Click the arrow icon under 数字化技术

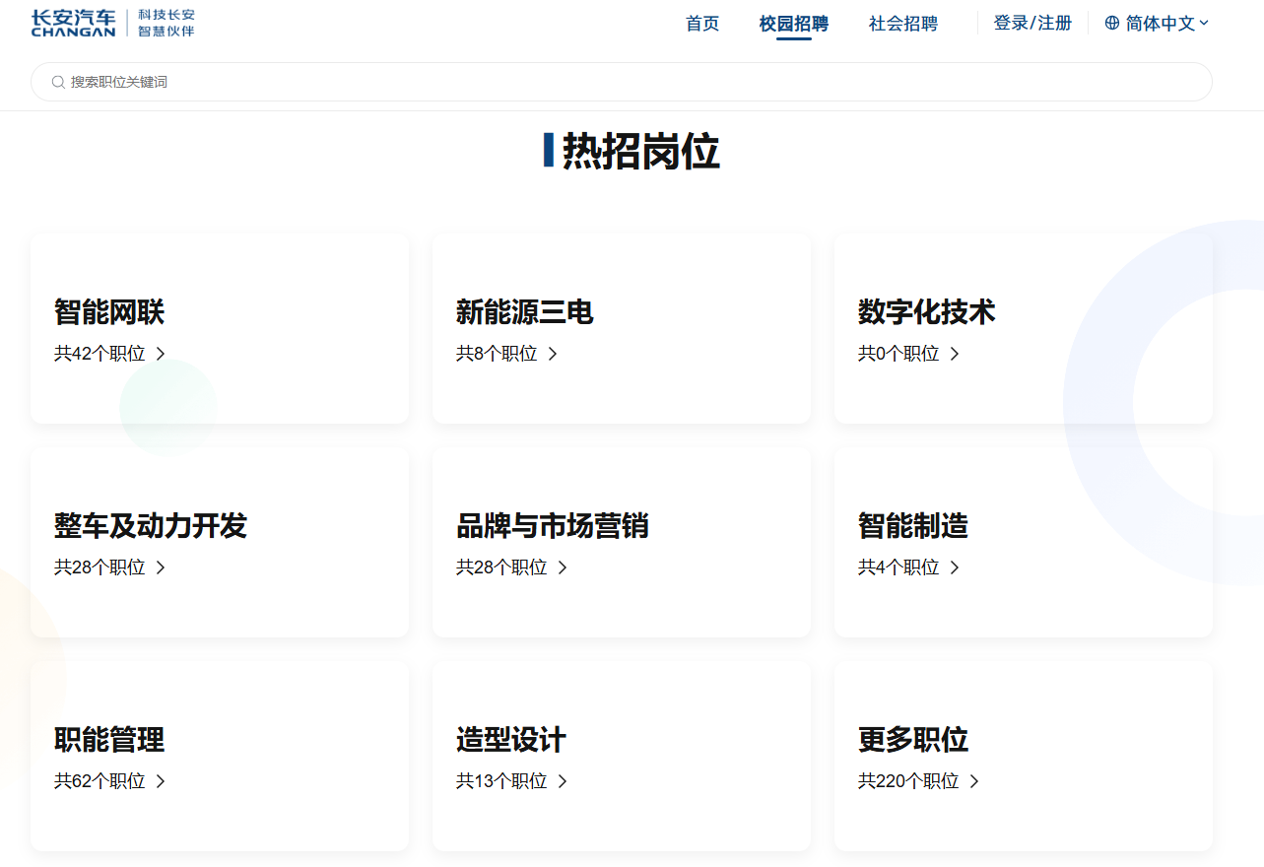pos(953,353)
